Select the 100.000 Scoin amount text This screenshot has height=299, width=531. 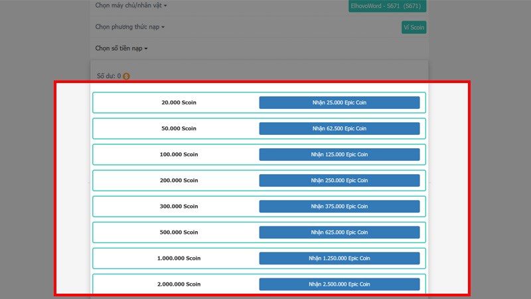pos(179,154)
